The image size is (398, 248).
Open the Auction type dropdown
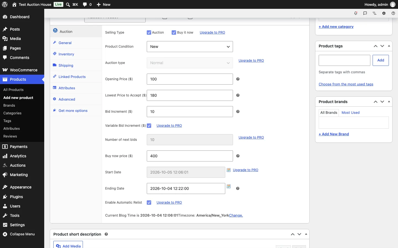[190, 63]
